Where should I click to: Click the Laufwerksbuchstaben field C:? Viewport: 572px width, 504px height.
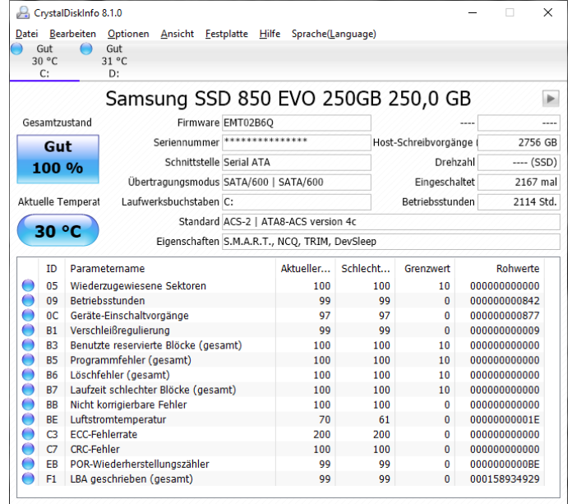[296, 201]
